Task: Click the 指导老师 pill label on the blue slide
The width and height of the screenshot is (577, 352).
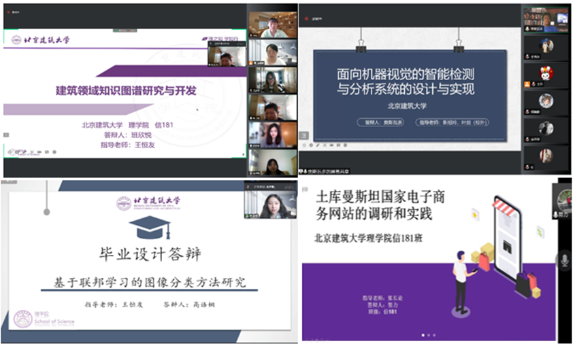Action: click(x=463, y=123)
